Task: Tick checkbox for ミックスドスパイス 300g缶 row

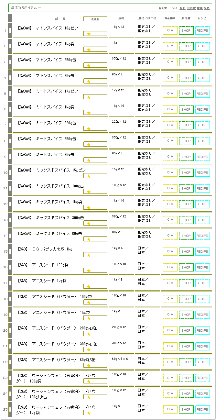Action: click(10, 220)
